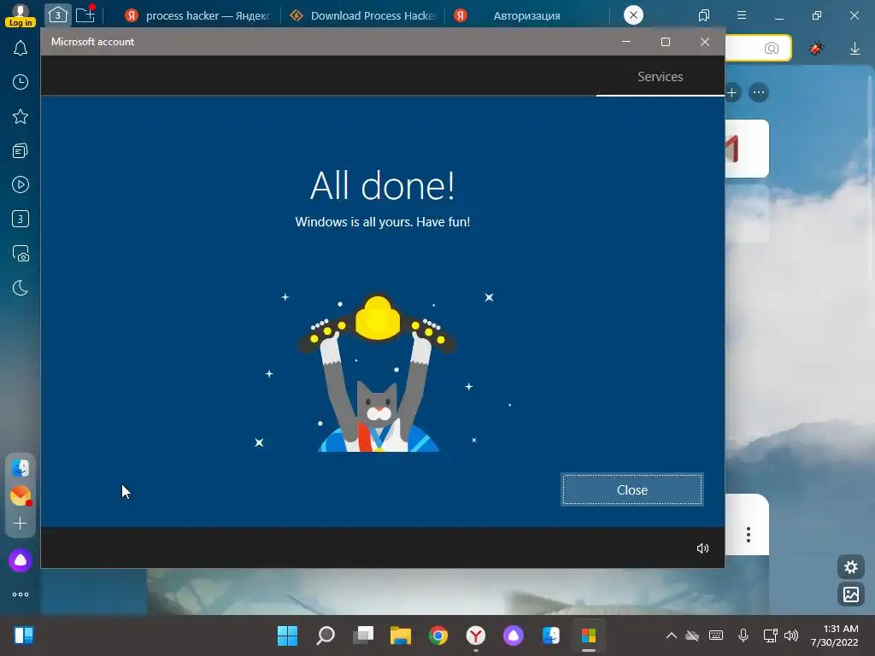Open the clock showing 1:31 AM
This screenshot has height=656, width=875.
click(834, 635)
